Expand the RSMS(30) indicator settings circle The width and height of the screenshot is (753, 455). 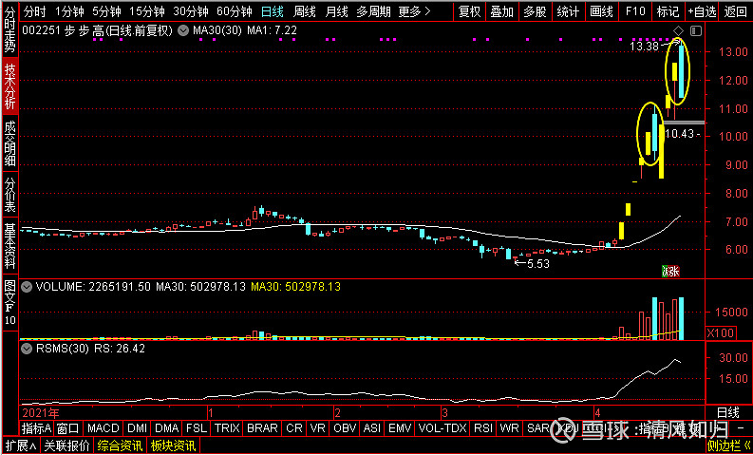pyautogui.click(x=27, y=349)
